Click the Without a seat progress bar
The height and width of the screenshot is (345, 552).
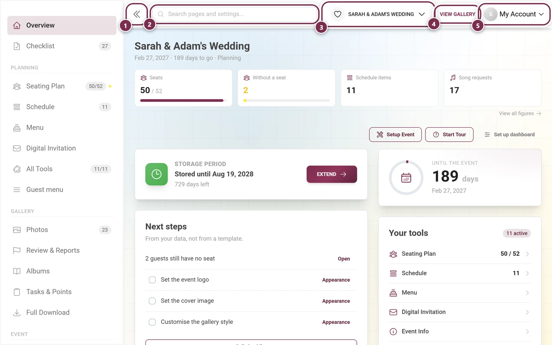pyautogui.click(x=286, y=100)
